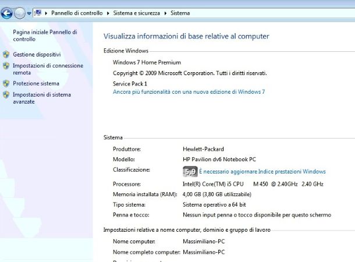Viewport: 355px width, 262px height.
Task: Click the Processore label
Action: tap(127, 184)
